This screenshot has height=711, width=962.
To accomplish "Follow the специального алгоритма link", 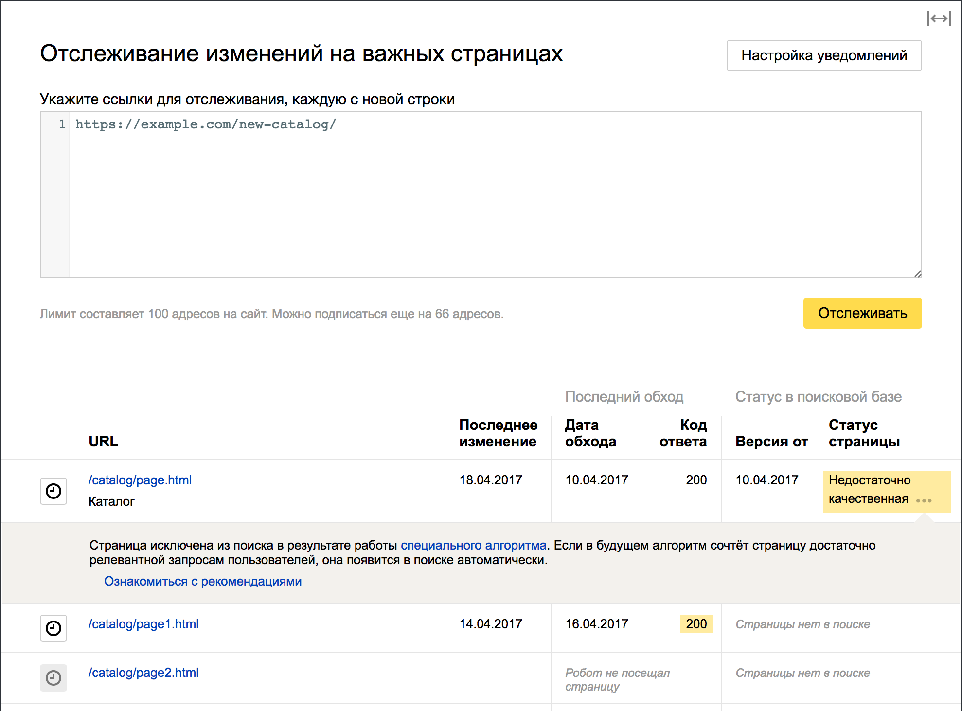I will [473, 545].
